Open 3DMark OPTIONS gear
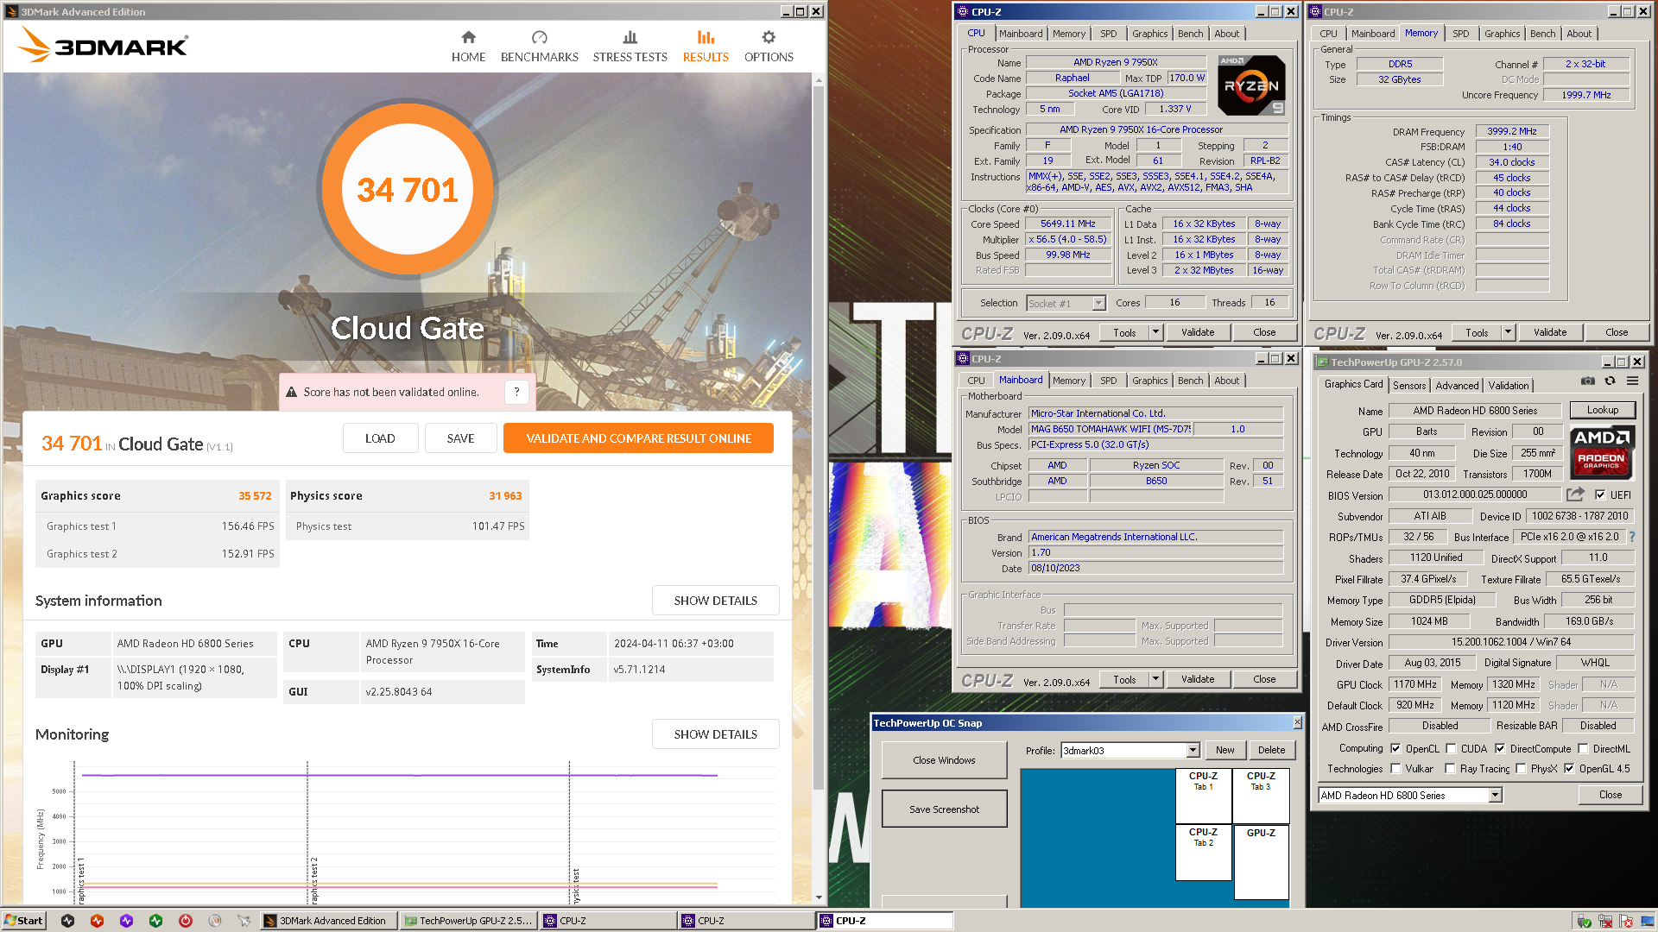Image resolution: width=1658 pixels, height=932 pixels. (x=769, y=47)
